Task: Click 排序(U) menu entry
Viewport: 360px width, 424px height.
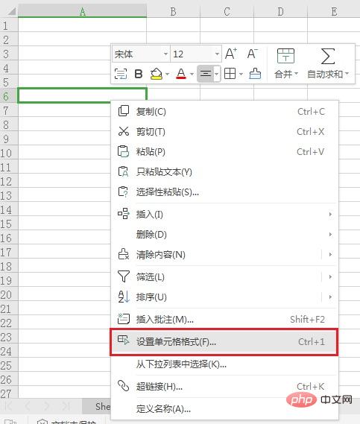Action: [x=151, y=297]
